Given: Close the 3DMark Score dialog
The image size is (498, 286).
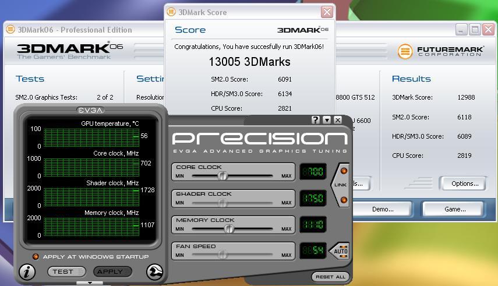Looking at the screenshot, I should click(327, 12).
